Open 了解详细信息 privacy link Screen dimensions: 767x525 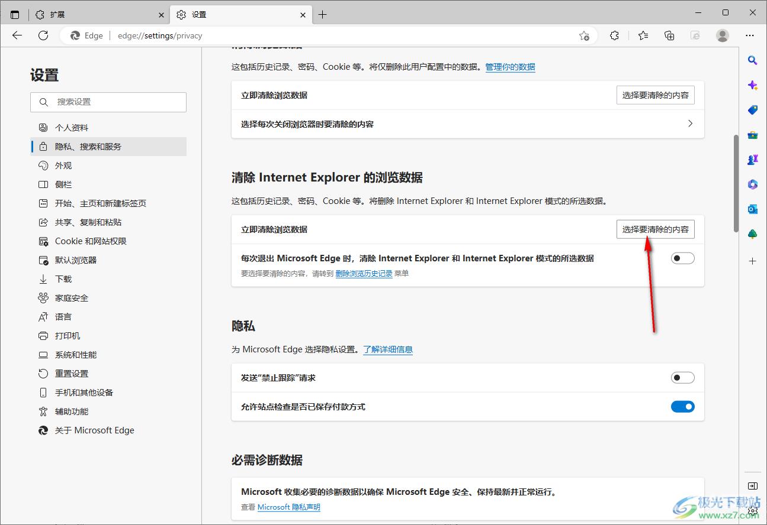388,349
